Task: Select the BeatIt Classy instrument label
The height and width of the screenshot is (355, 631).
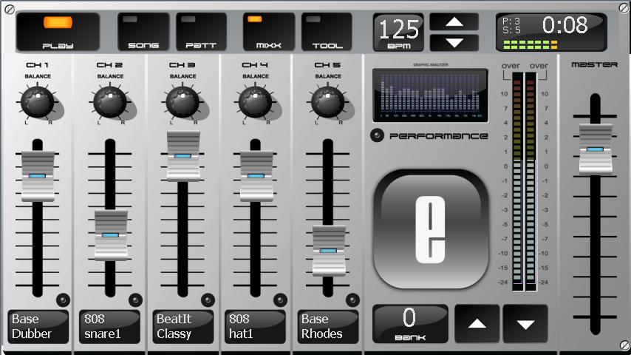Action: pyautogui.click(x=183, y=326)
